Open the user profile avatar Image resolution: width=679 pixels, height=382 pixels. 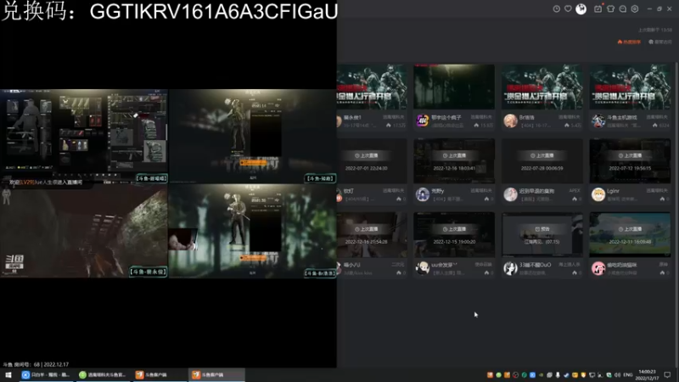coord(581,9)
